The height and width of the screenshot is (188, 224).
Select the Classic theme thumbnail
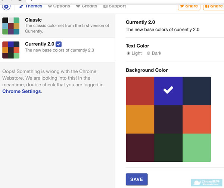point(11,26)
